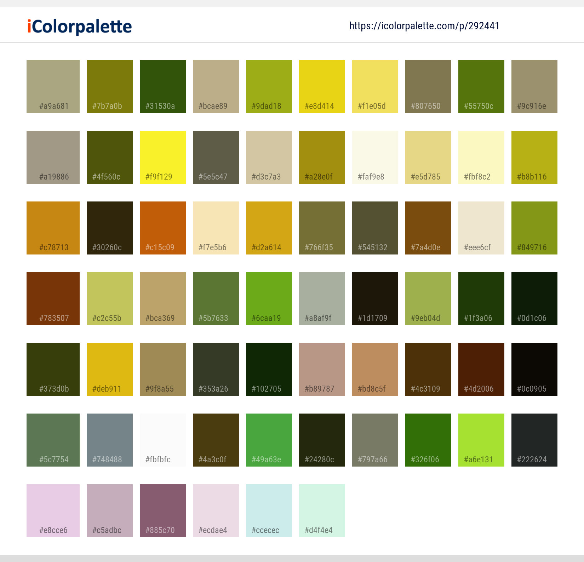584x562 pixels.
Task: Click the #b89787 pink-tan swatch
Action: pyautogui.click(x=322, y=369)
